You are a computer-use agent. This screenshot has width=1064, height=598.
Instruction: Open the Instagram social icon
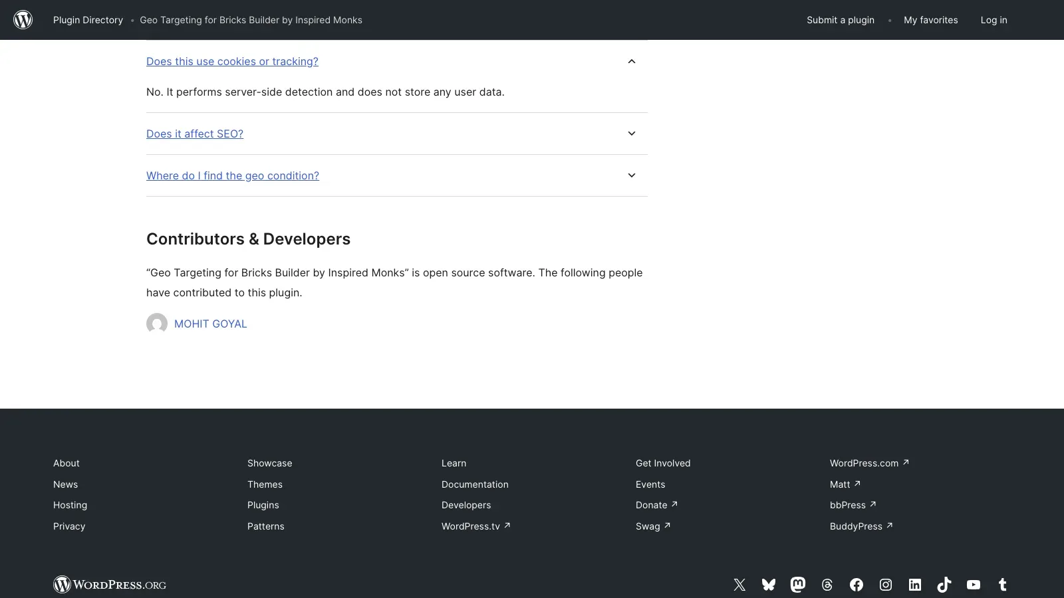886,585
